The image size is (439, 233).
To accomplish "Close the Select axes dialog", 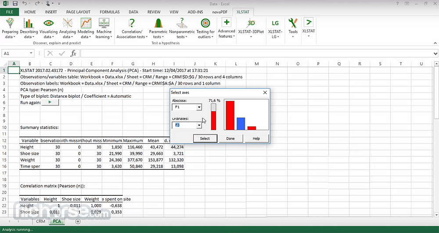I will (265, 92).
